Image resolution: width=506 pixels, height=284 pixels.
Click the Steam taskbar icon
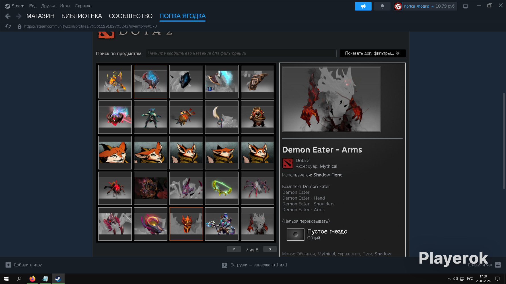(x=58, y=279)
